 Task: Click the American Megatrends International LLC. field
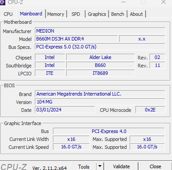[100, 94]
